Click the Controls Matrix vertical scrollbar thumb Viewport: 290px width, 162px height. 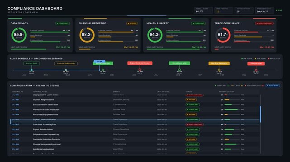point(260,114)
